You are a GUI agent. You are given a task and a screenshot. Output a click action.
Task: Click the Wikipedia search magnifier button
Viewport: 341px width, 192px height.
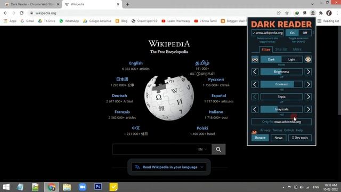point(218,149)
